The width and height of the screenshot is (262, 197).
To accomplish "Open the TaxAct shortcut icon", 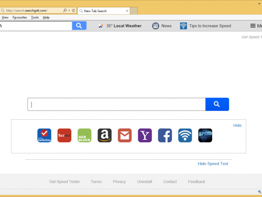I will (64, 136).
